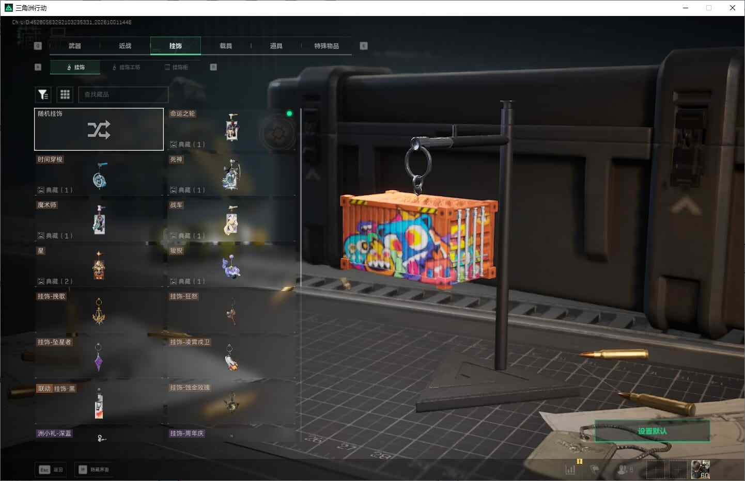
Task: Switch to the 近战 tab
Action: coord(125,46)
